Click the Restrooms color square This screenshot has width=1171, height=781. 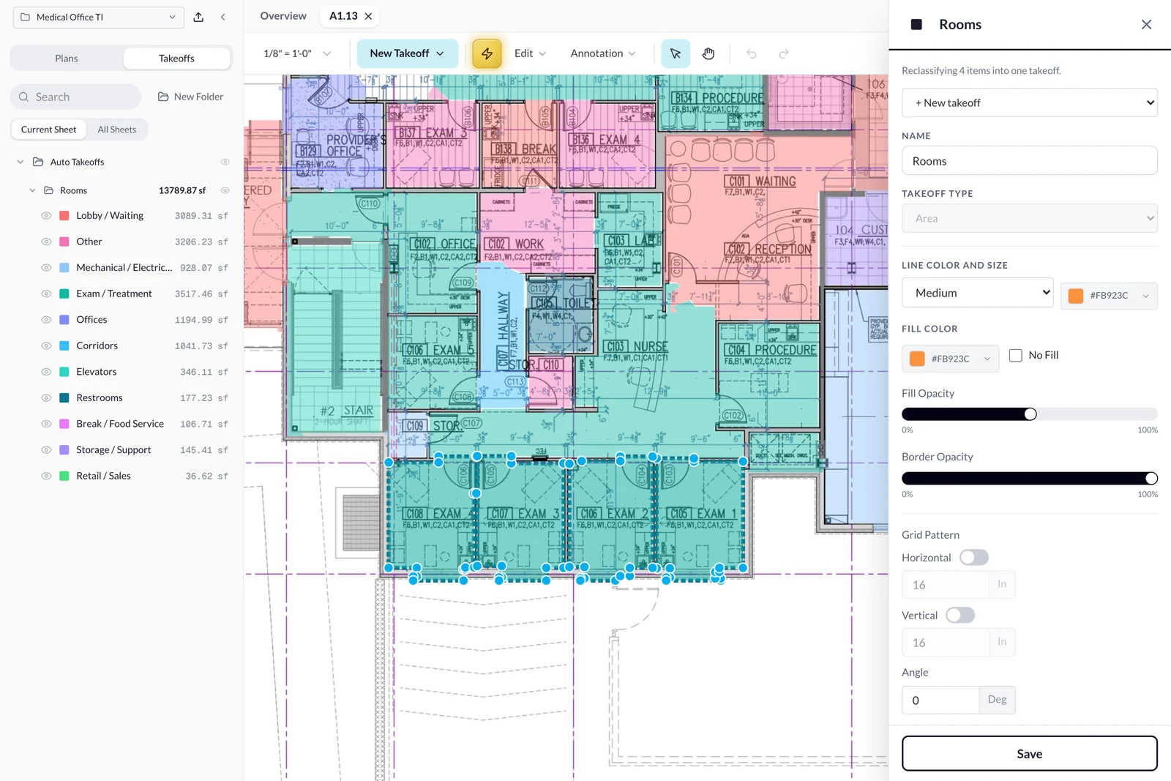[64, 398]
